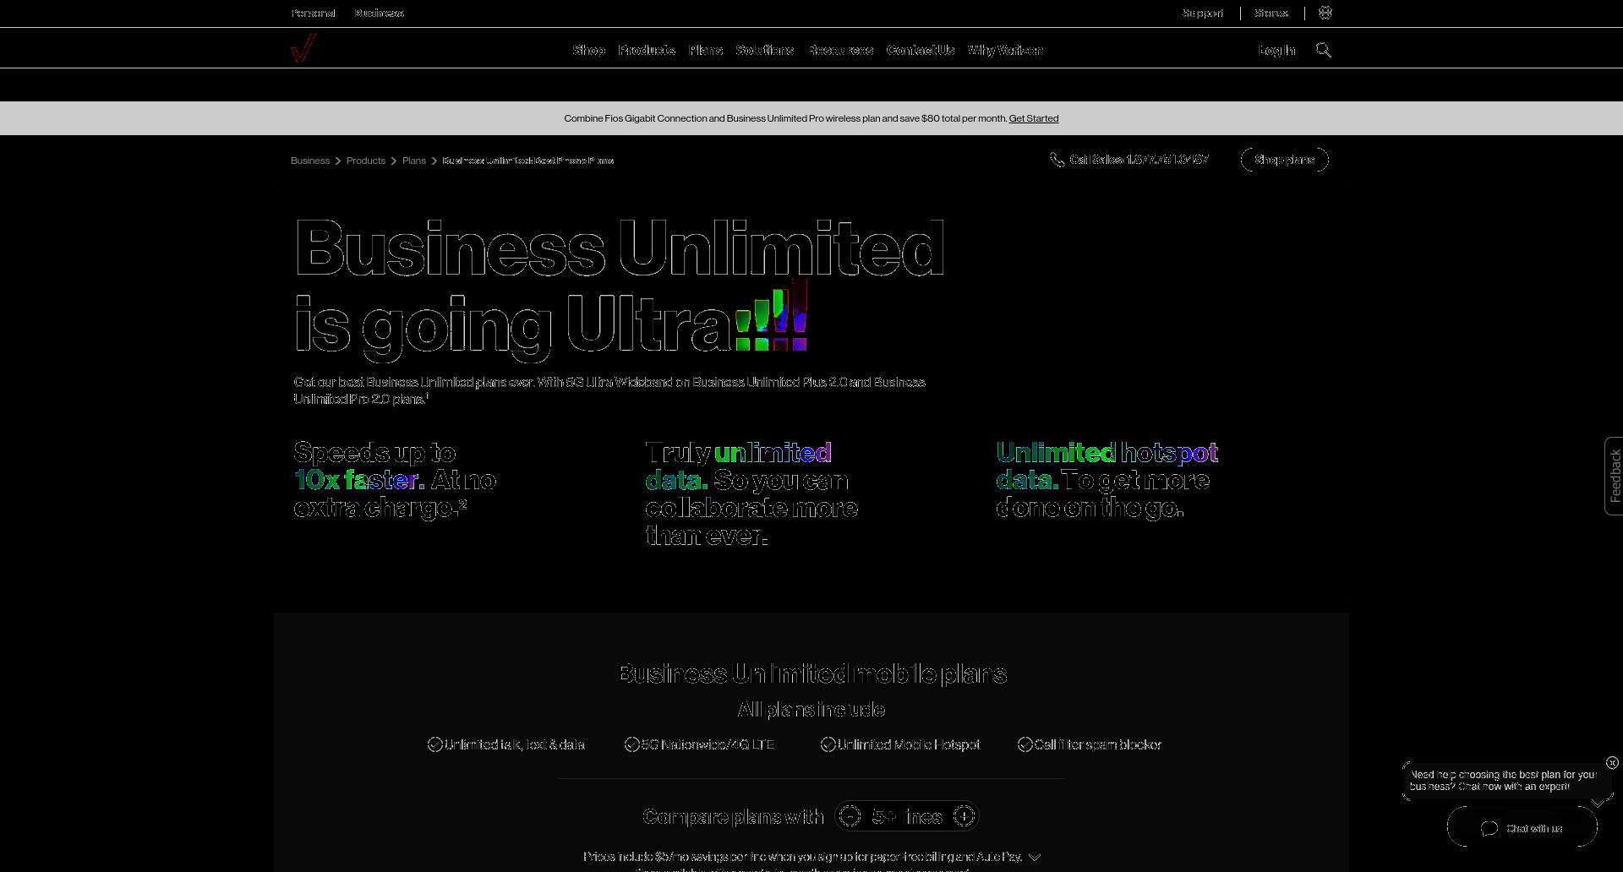
Task: Click the phone icon beside Call Sales
Action: click(x=1057, y=160)
